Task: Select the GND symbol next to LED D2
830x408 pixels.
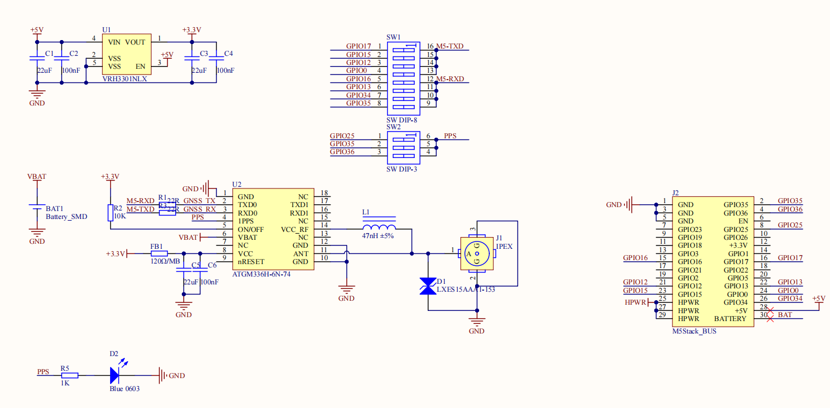Action: pyautogui.click(x=163, y=375)
